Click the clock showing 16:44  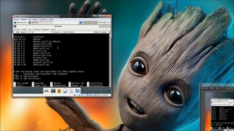pyautogui.click(x=101, y=23)
